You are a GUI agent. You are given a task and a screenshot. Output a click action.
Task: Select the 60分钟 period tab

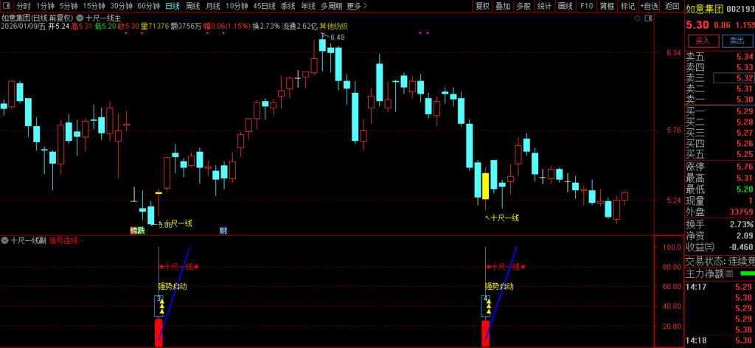[x=148, y=6]
